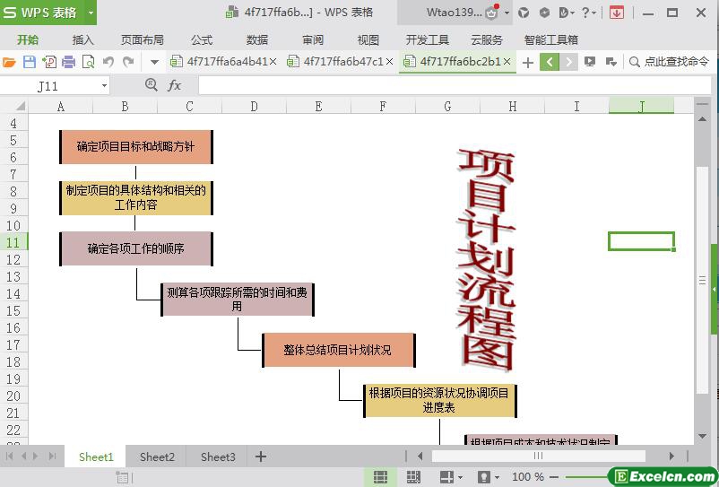
Task: Select the 项目计划流程图 vertical title art
Action: coord(487,259)
